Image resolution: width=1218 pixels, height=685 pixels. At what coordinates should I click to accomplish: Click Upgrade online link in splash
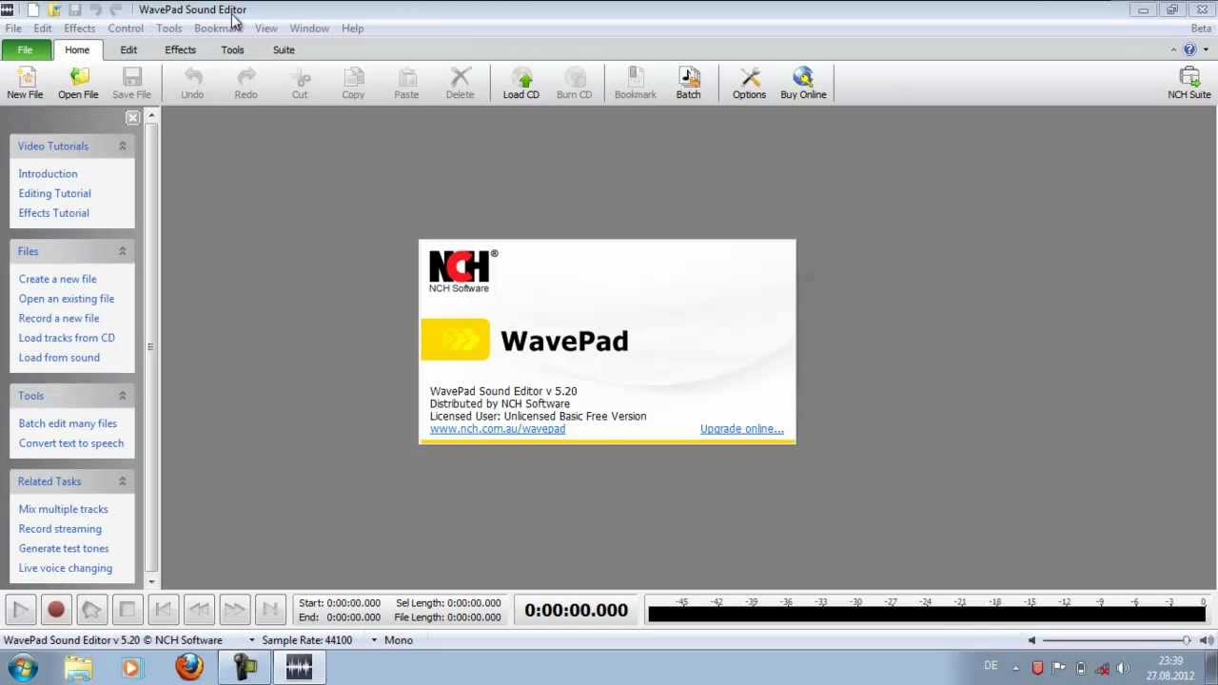[741, 429]
